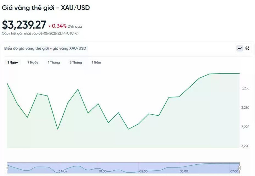Click the 3,235 price axis label
The image size is (255, 176).
click(246, 88)
